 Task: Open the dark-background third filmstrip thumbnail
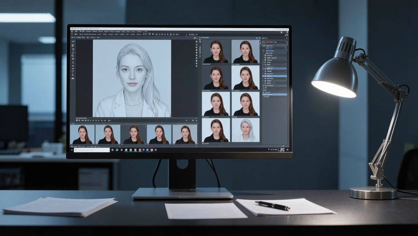(x=133, y=134)
